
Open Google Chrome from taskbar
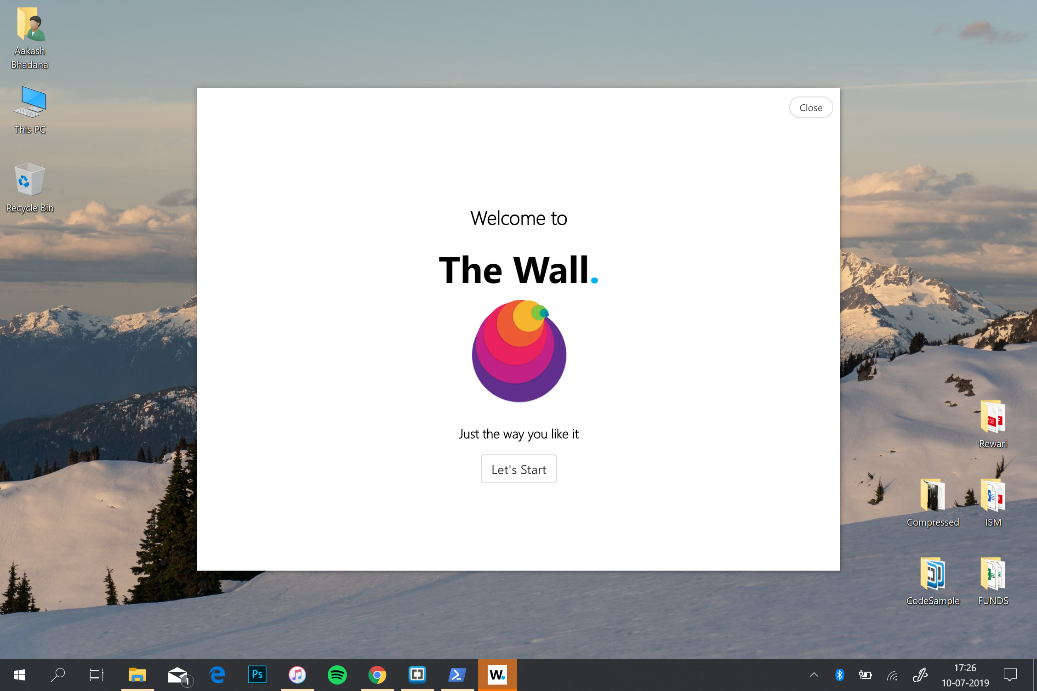[x=377, y=674]
